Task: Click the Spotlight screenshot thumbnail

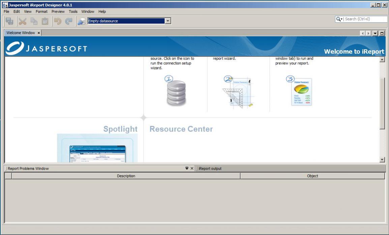Action: 97,148
